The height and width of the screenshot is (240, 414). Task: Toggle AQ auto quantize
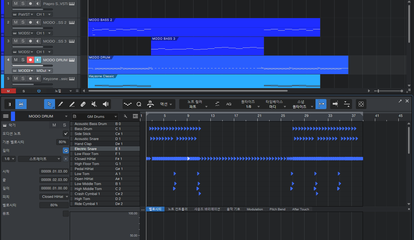point(229,104)
